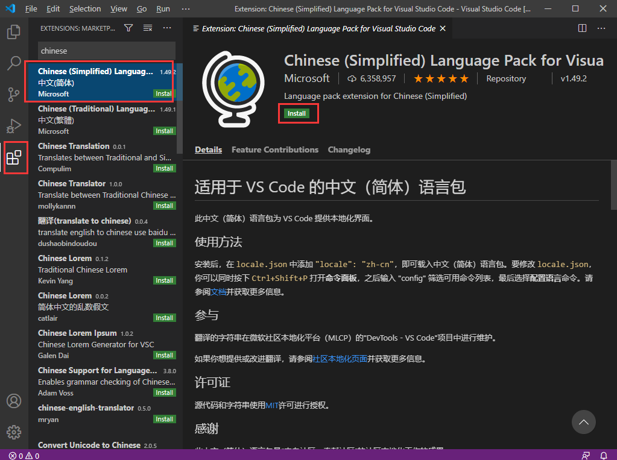Open the Repository link
Viewport: 617px width, 460px height.
click(x=506, y=79)
